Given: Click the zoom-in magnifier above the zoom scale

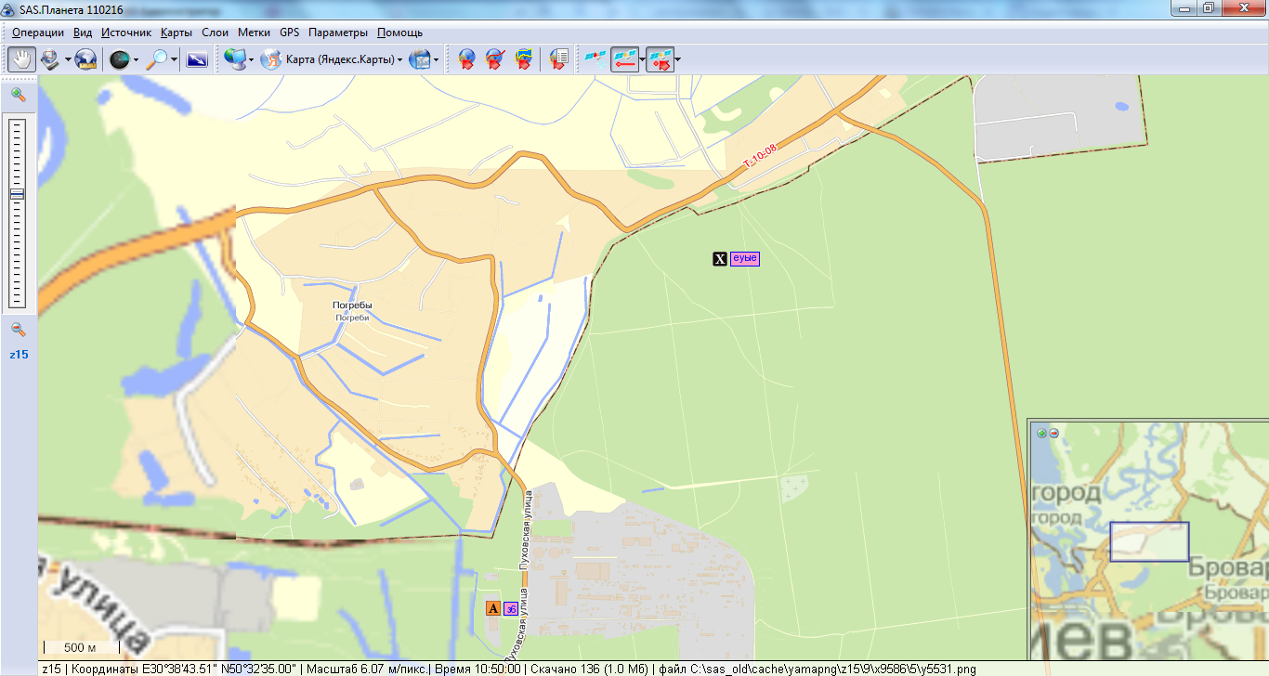Looking at the screenshot, I should point(19,95).
